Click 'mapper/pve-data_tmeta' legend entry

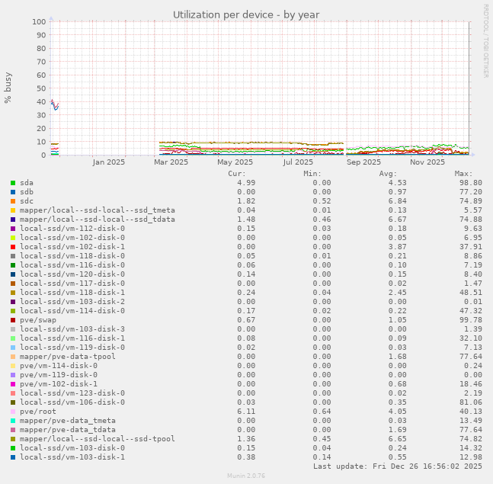68,421
